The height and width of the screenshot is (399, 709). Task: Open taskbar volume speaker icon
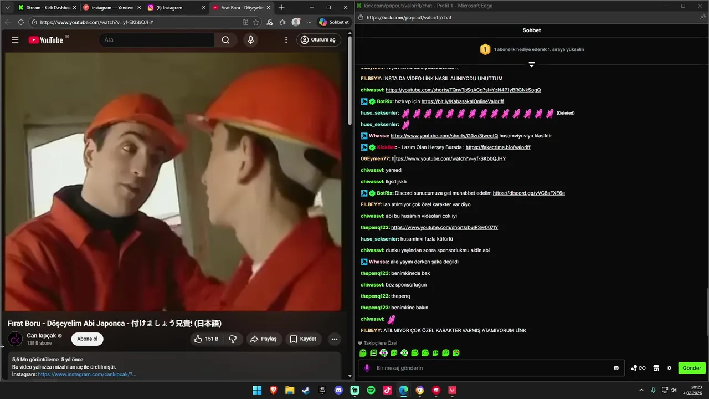point(674,390)
